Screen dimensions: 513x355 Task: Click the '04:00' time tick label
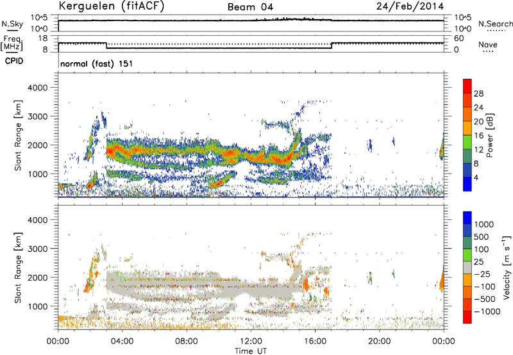(122, 342)
